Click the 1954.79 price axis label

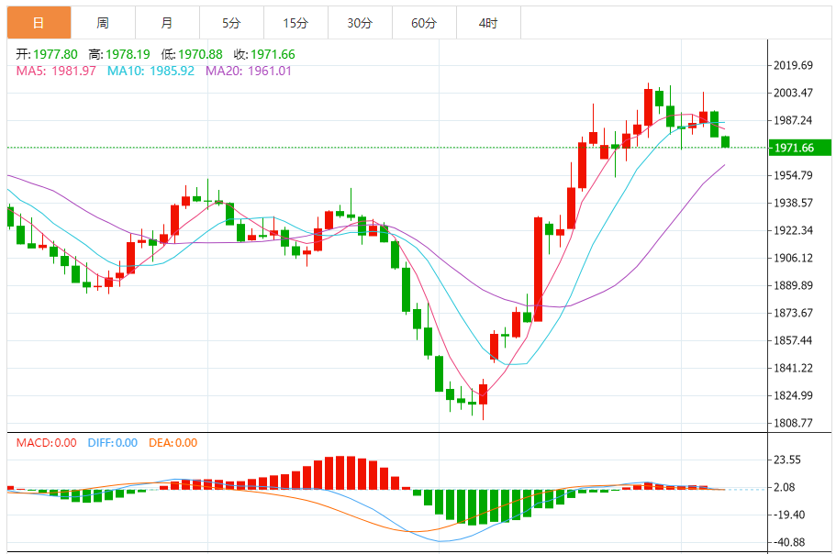coord(794,175)
